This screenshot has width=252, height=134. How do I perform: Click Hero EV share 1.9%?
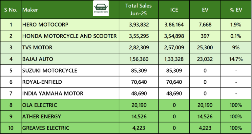tap(236, 25)
